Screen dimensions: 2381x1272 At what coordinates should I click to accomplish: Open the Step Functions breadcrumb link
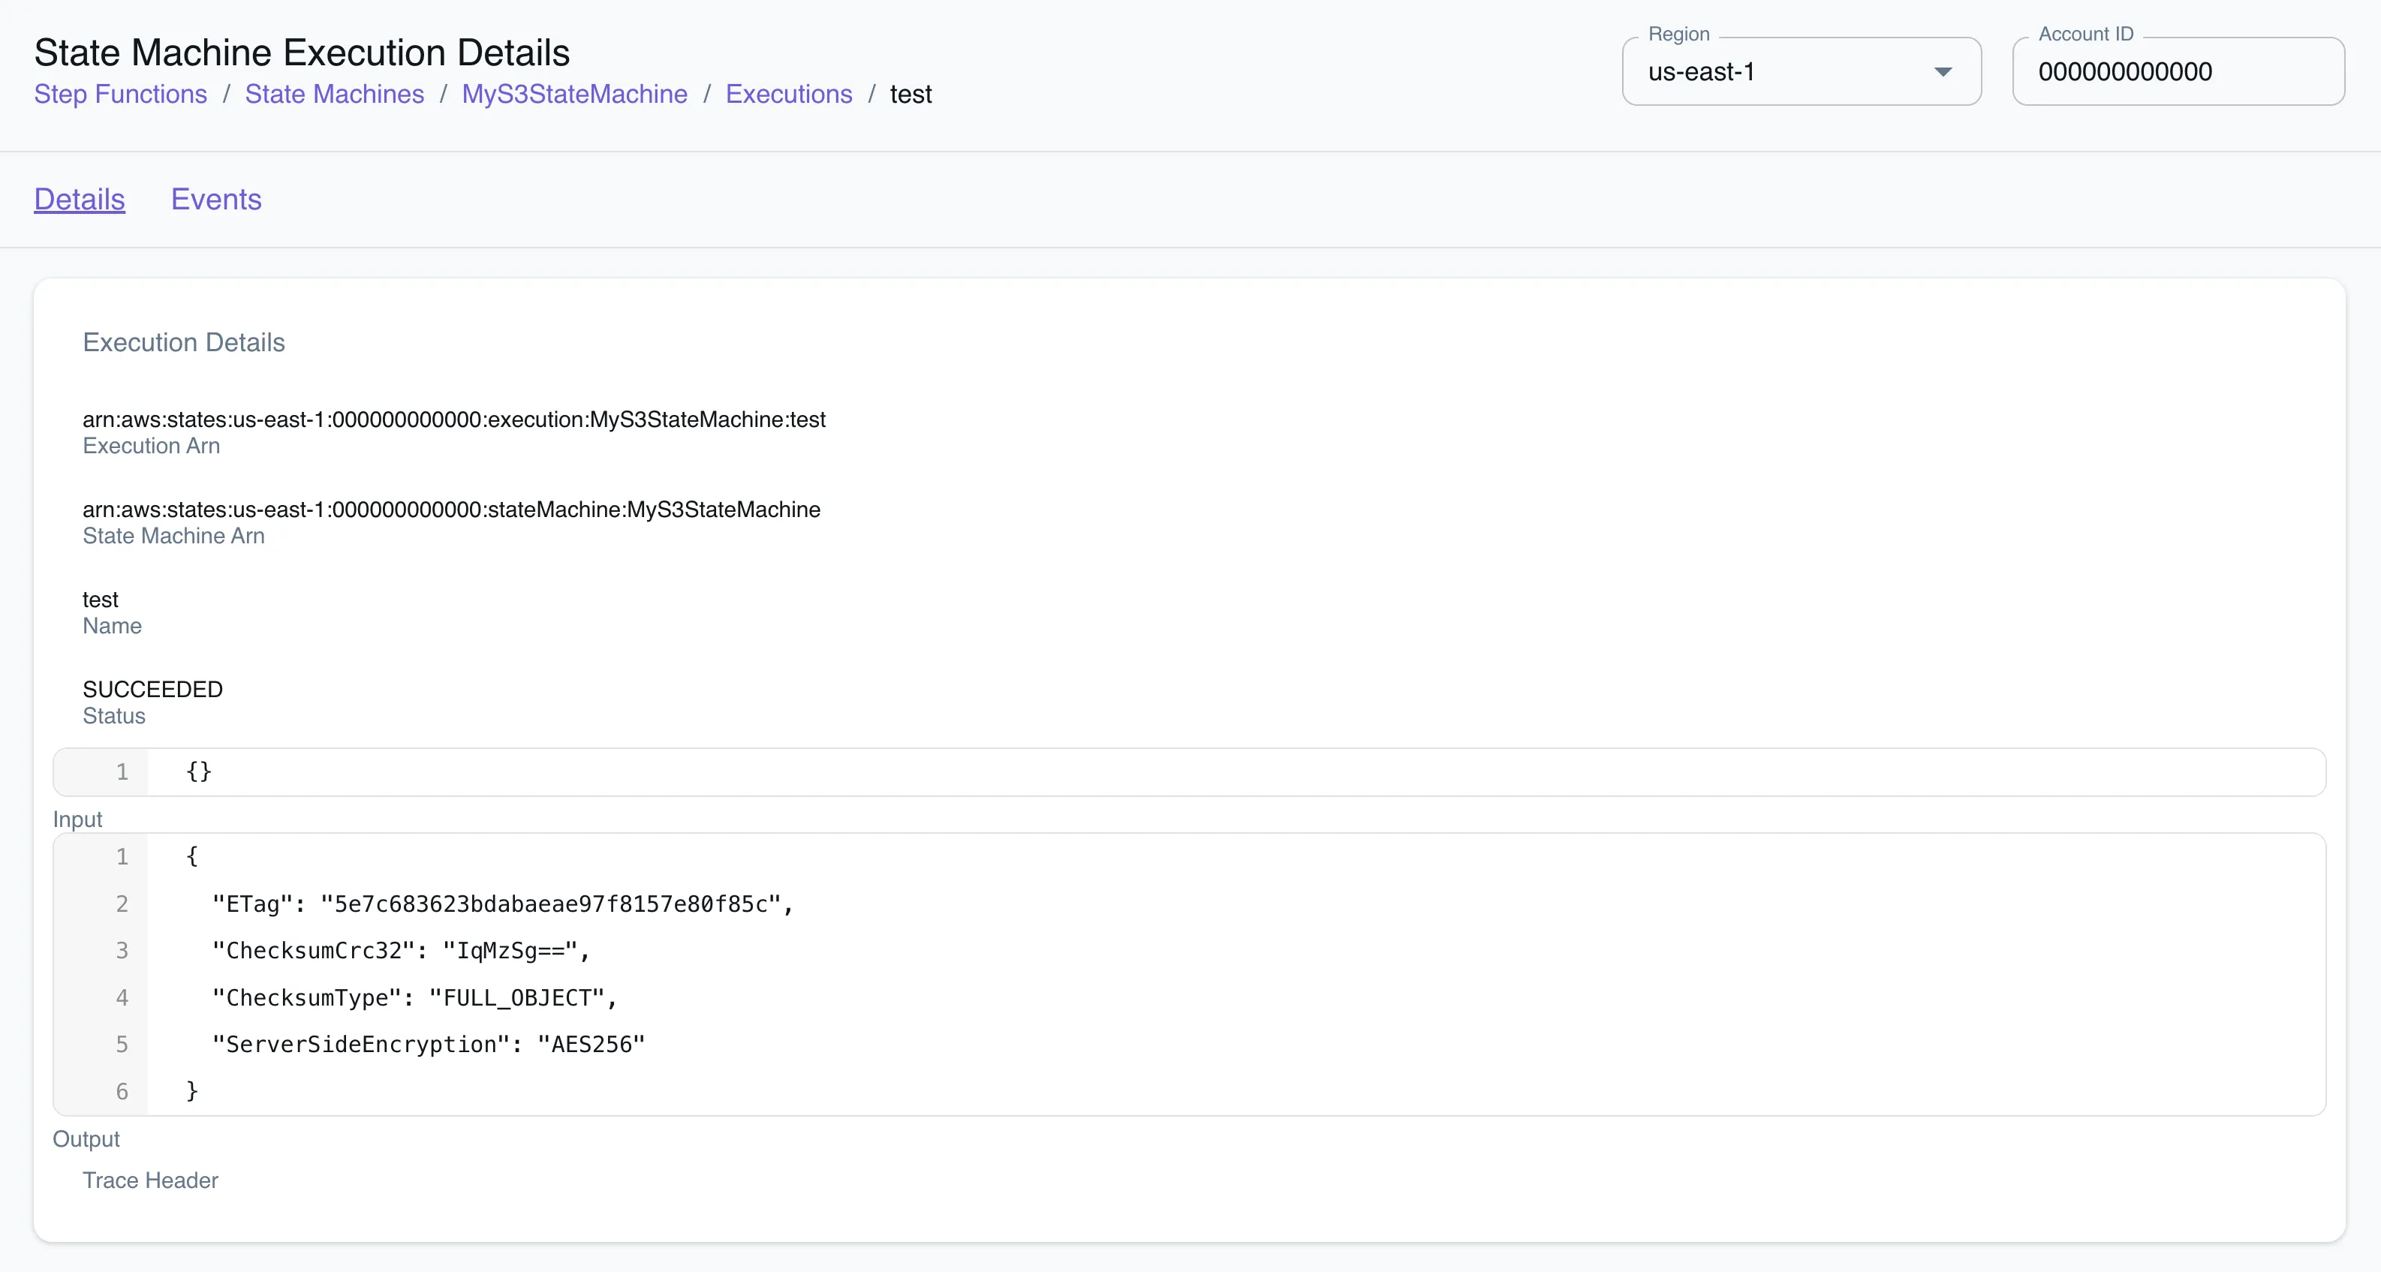(x=120, y=93)
